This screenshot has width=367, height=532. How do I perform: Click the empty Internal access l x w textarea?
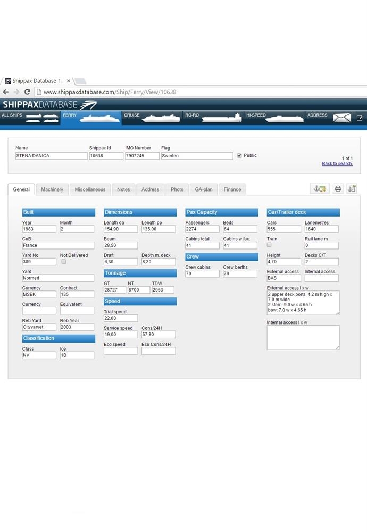pyautogui.click(x=303, y=337)
